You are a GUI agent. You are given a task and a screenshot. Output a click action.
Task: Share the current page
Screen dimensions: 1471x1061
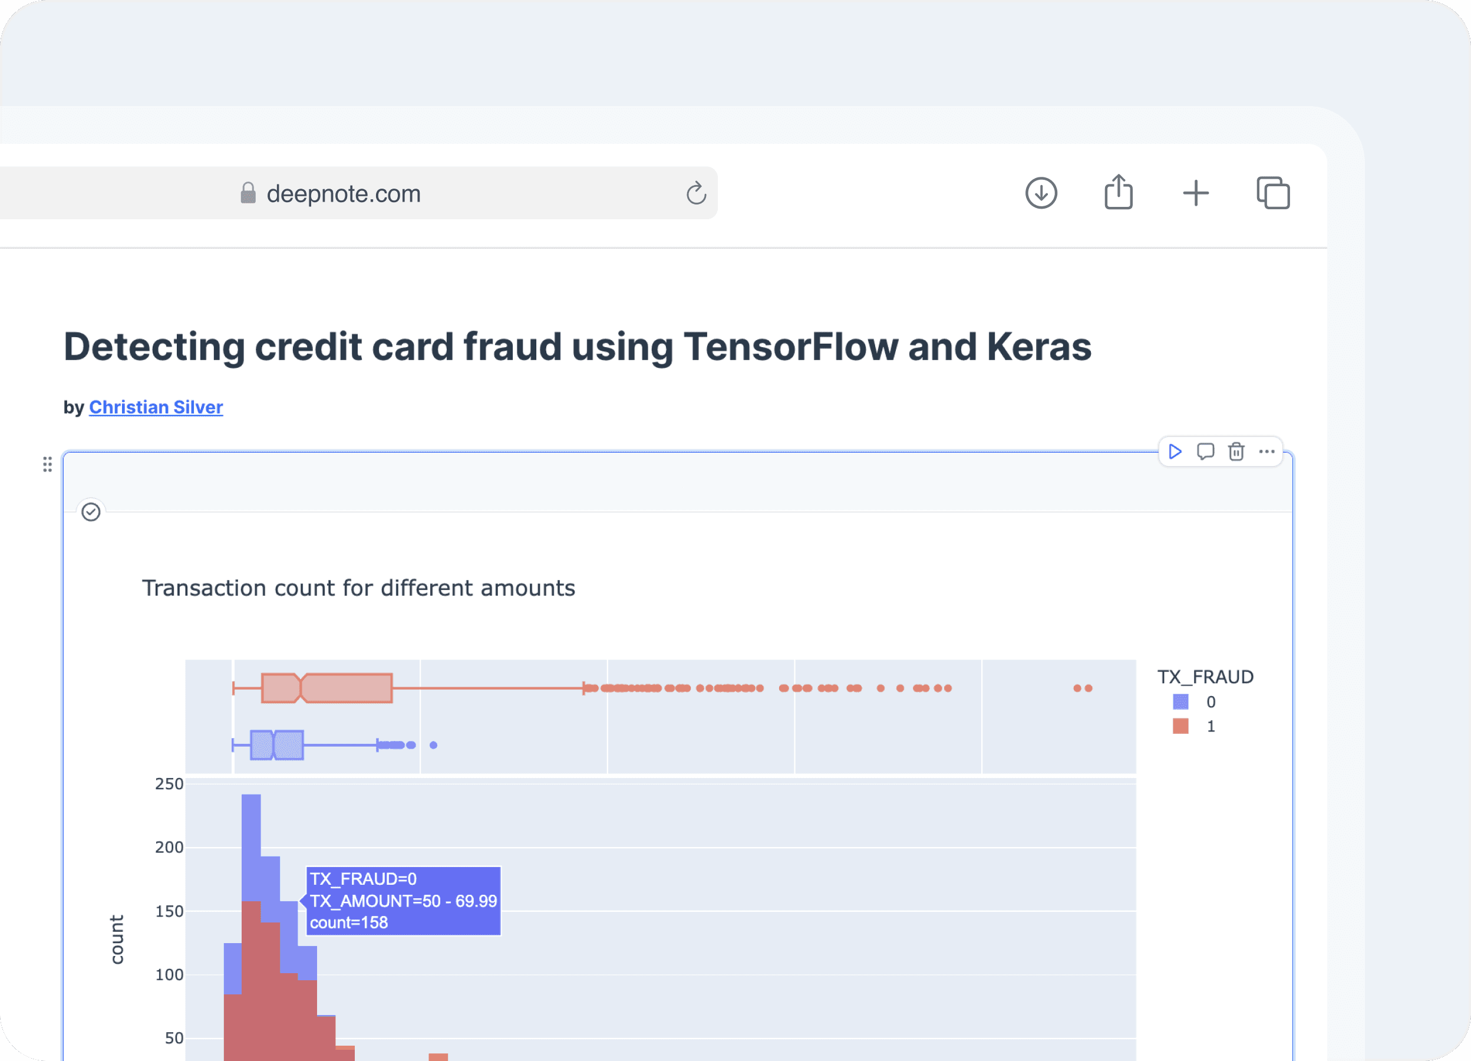pos(1118,193)
